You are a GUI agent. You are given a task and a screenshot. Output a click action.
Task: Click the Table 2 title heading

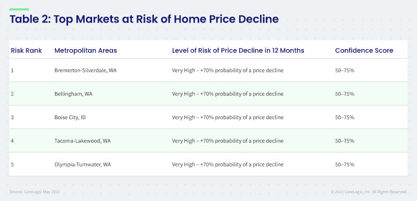pos(144,19)
